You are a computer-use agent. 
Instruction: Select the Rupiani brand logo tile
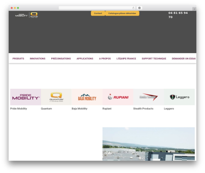pyautogui.click(x=118, y=97)
